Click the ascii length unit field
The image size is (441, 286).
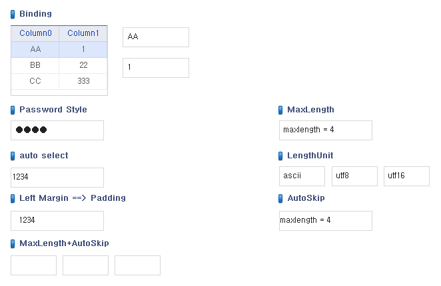point(302,176)
